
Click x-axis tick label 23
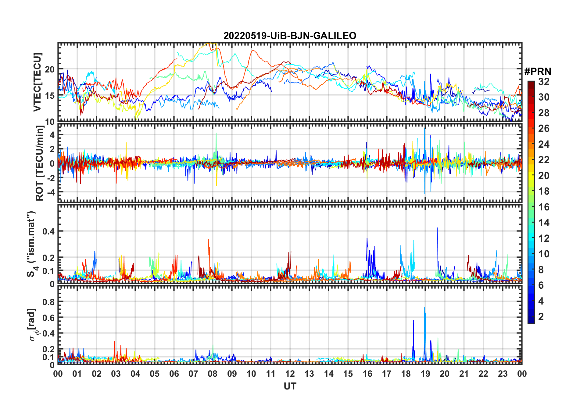click(503, 374)
